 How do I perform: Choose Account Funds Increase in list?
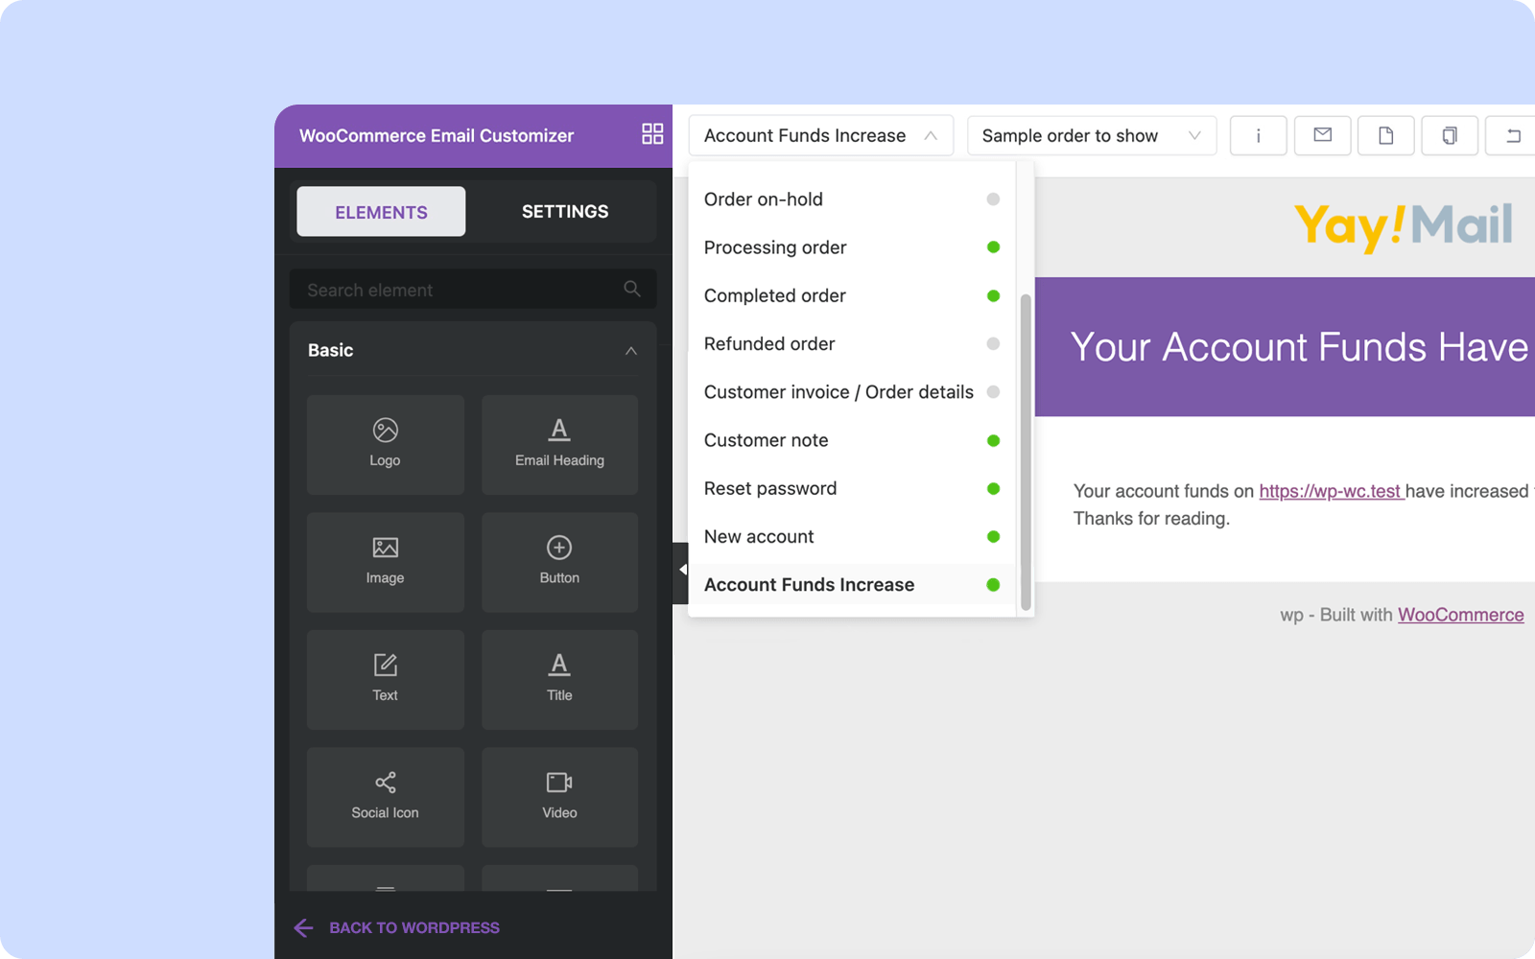(x=852, y=585)
